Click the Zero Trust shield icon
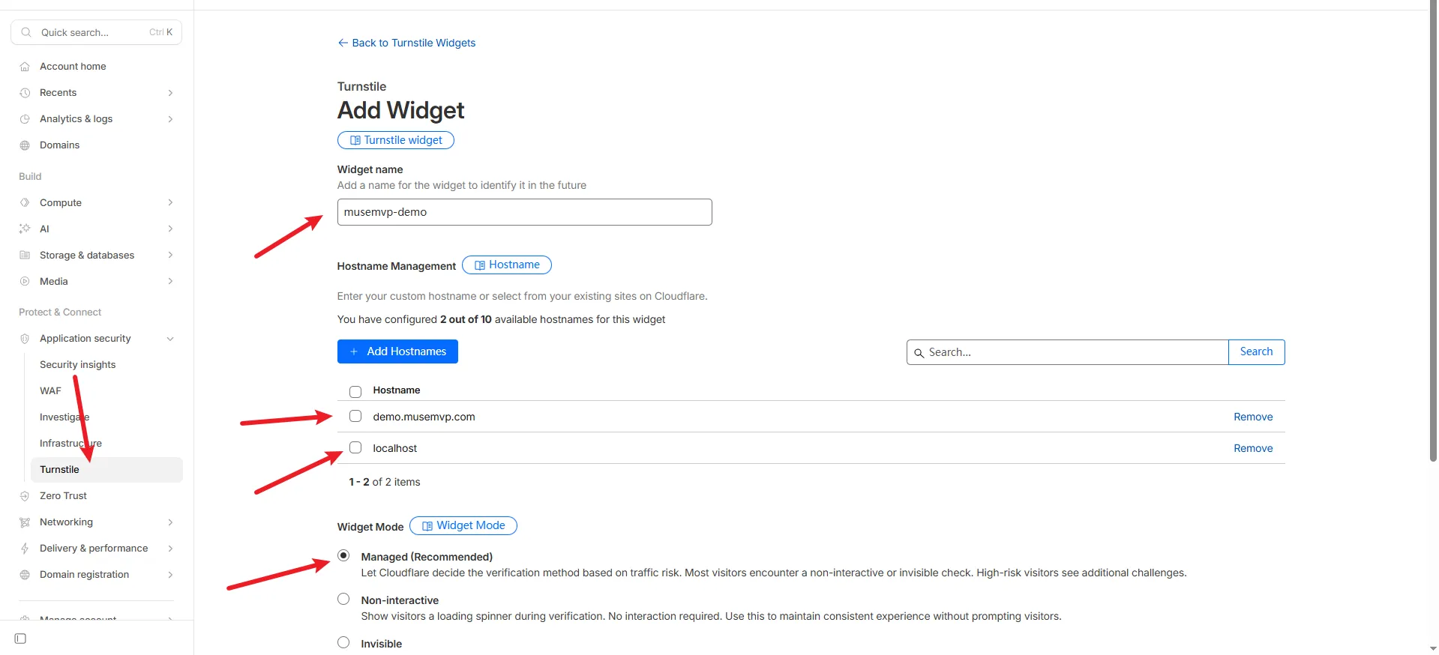Screen dimensions: 1439x655 (x=25, y=496)
